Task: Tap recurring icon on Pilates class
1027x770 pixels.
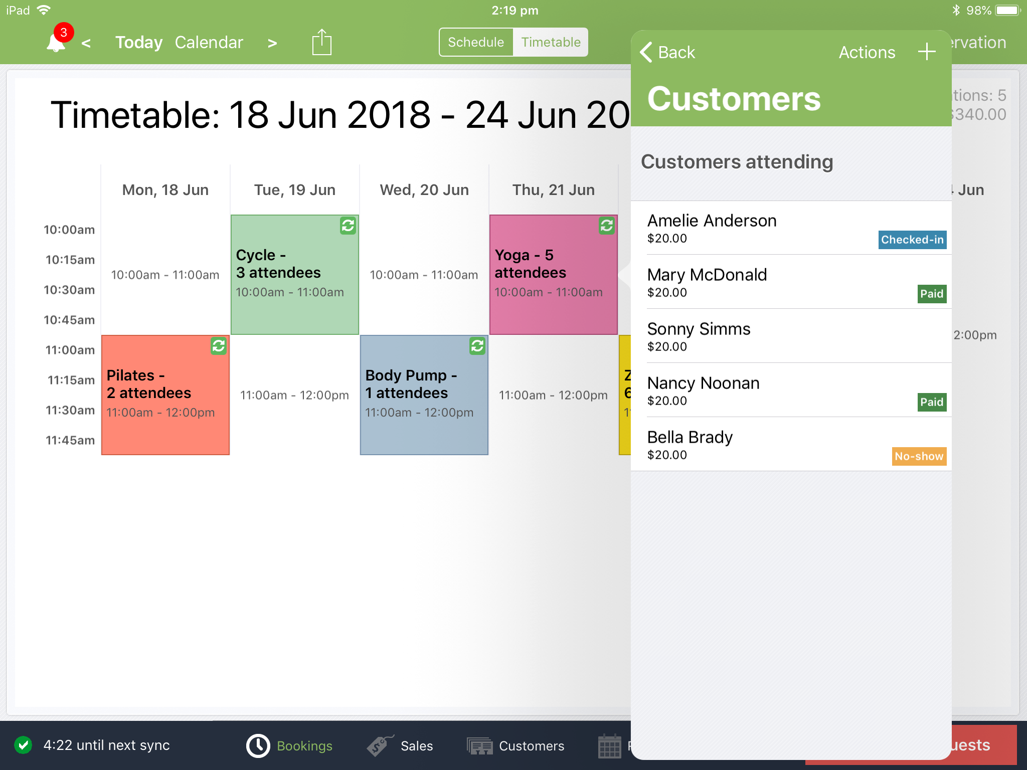Action: 219,346
